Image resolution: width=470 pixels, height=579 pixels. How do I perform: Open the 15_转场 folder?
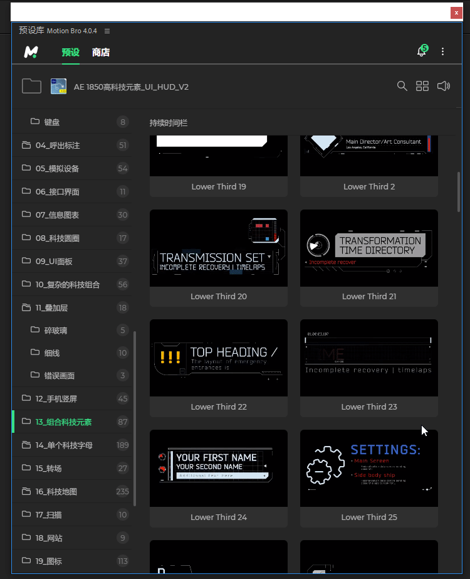[x=72, y=469]
